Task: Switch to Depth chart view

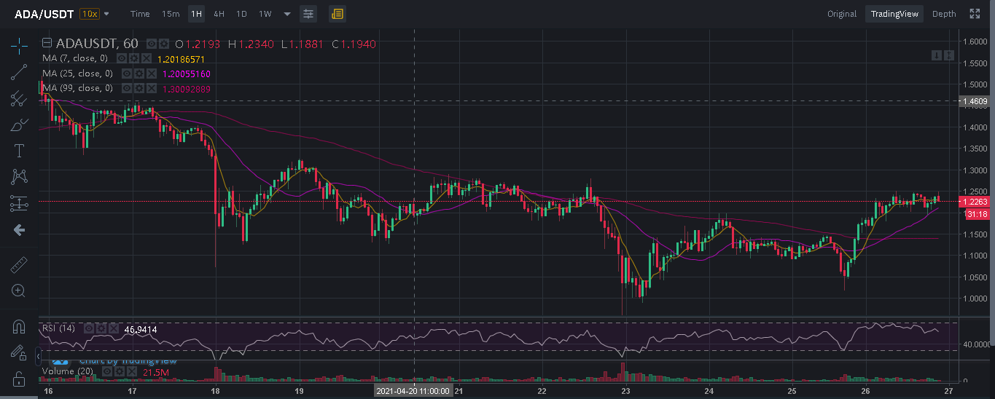Action: tap(944, 14)
